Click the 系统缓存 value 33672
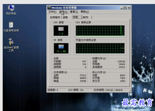This screenshot has height=111, width=155. [x=122, y=67]
